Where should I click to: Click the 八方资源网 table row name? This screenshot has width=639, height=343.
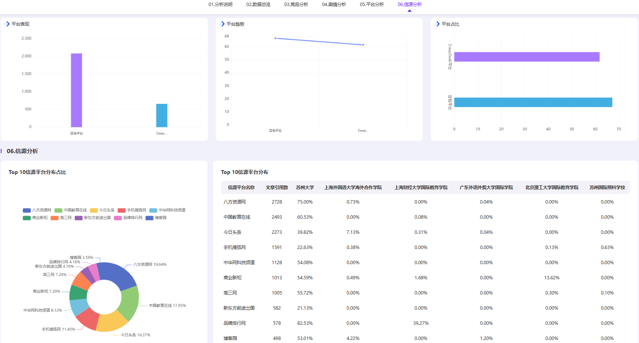pos(235,202)
